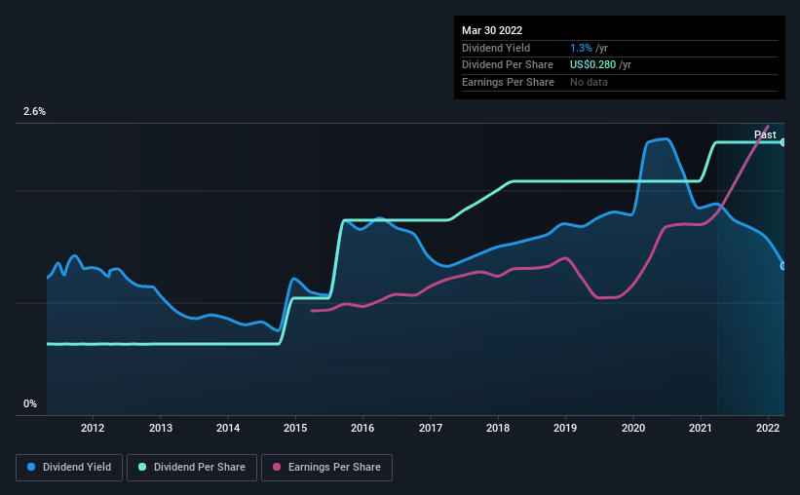Click the Earnings Per Share row in tooltip
Screen dimensions: 800x495
(x=620, y=82)
